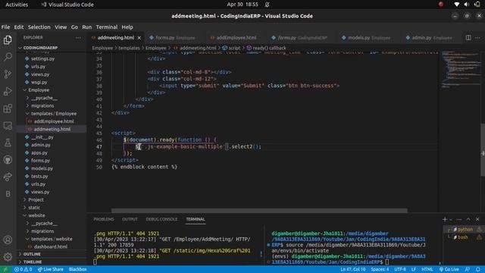Screen dimensions: 485x273
Task: Open Explorer more actions ellipsis
Action: click(x=78, y=38)
